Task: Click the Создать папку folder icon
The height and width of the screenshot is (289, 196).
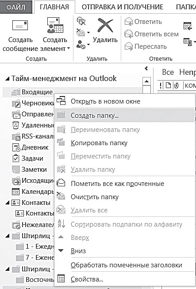Action: coord(61,115)
